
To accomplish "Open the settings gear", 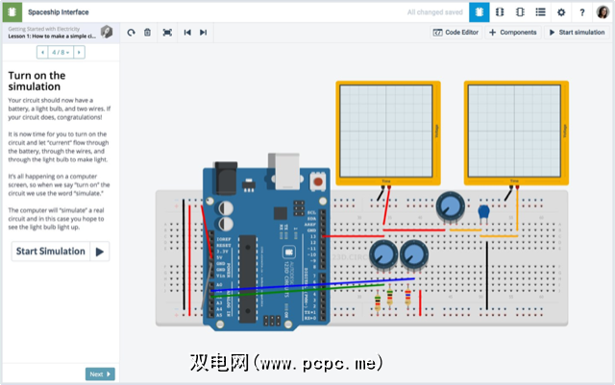I will point(561,12).
